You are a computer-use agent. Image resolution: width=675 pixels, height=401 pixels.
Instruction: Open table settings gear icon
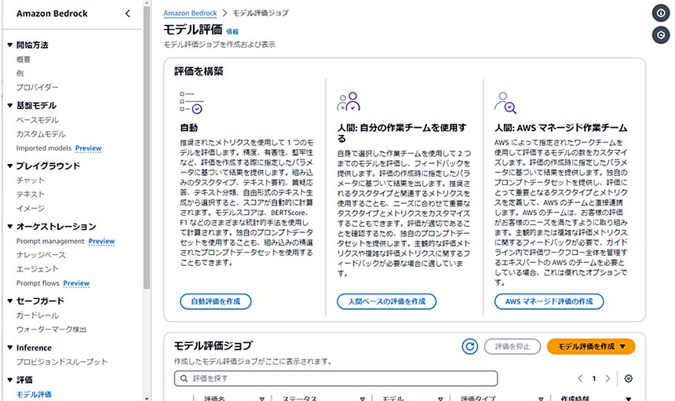[x=628, y=378]
